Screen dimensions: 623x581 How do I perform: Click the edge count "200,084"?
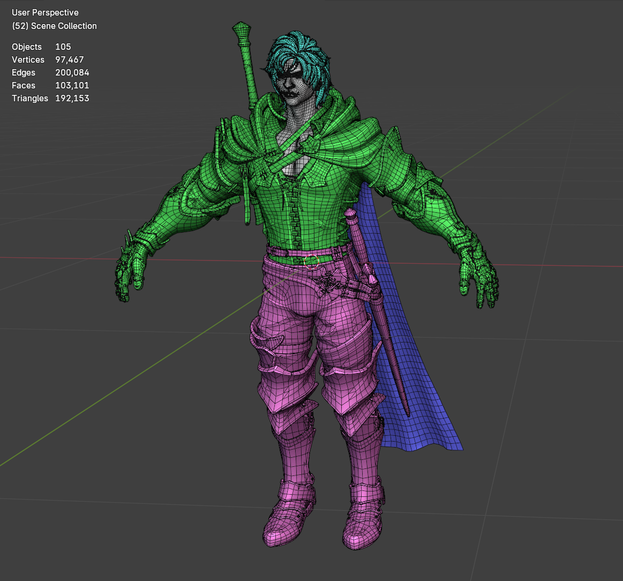point(72,72)
